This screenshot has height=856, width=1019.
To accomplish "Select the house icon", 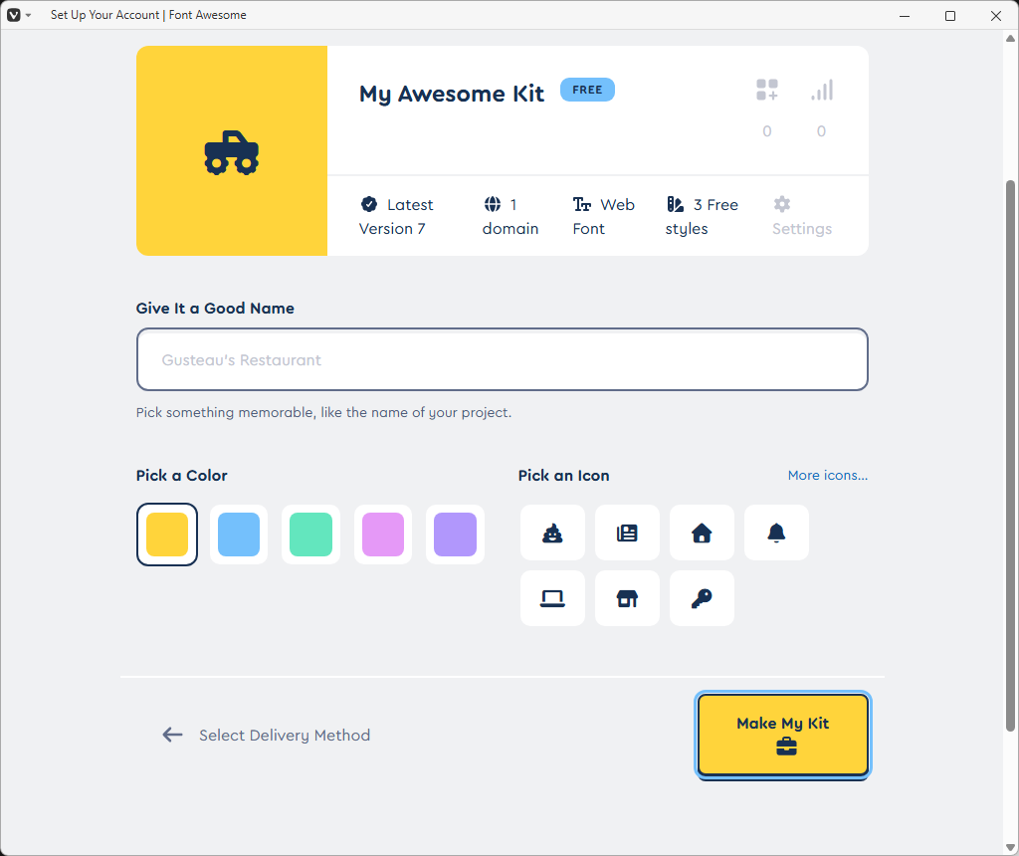I will coord(702,533).
